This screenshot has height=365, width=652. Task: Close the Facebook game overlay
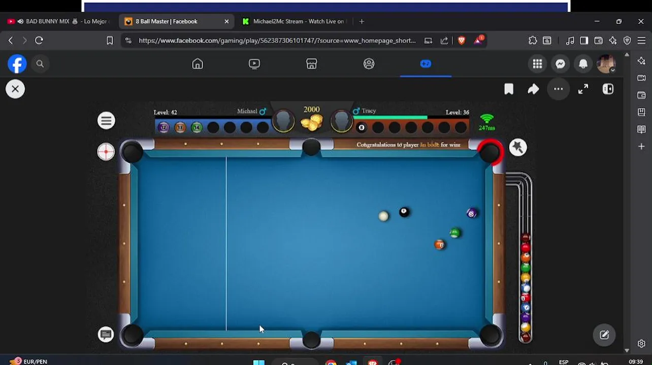(x=15, y=89)
